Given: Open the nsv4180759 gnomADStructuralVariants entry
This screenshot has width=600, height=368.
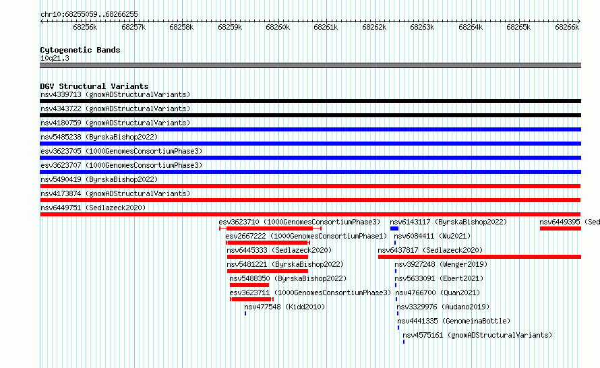Looking at the screenshot, I should [115, 123].
